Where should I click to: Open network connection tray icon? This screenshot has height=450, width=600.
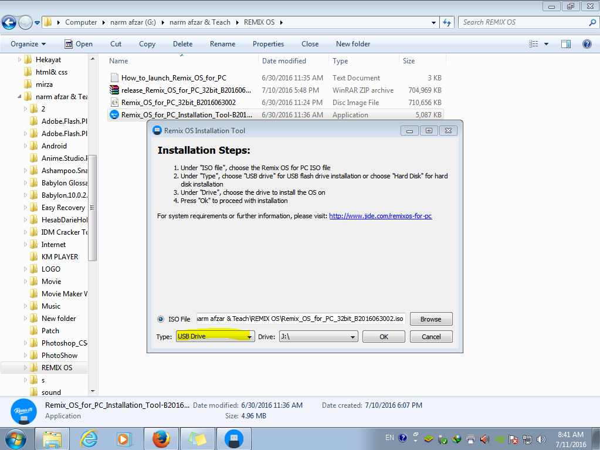(527, 439)
